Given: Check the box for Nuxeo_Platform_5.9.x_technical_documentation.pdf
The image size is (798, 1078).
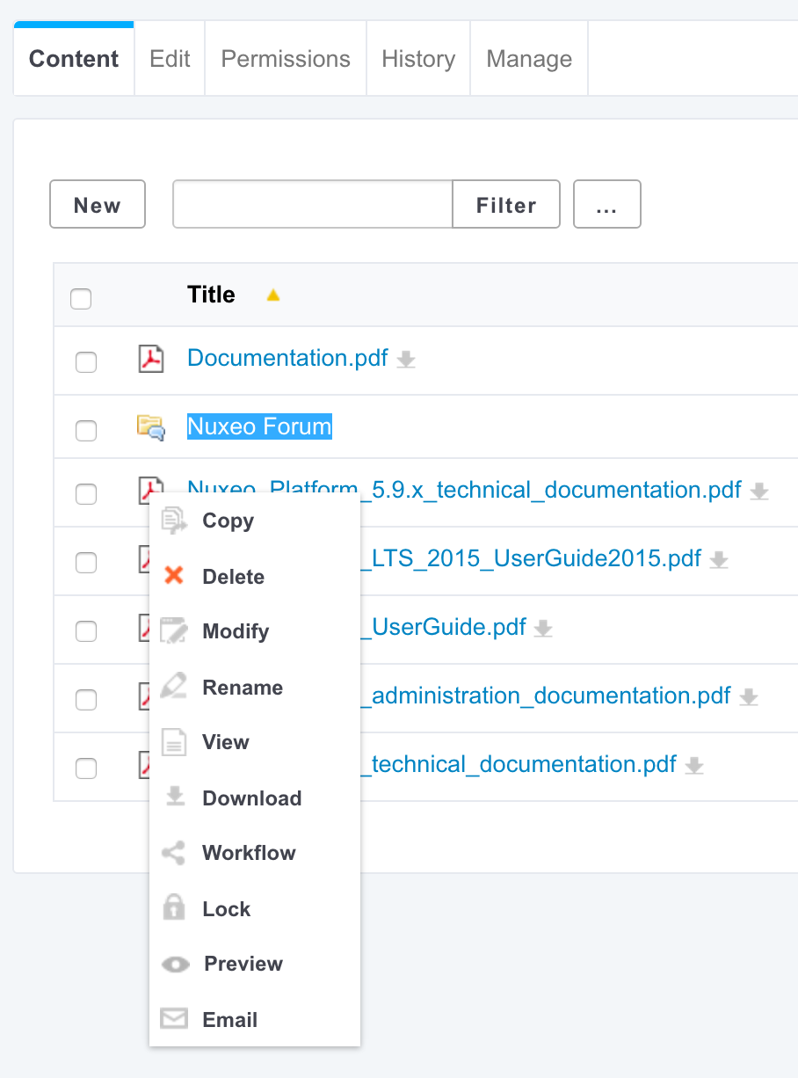Looking at the screenshot, I should (86, 494).
